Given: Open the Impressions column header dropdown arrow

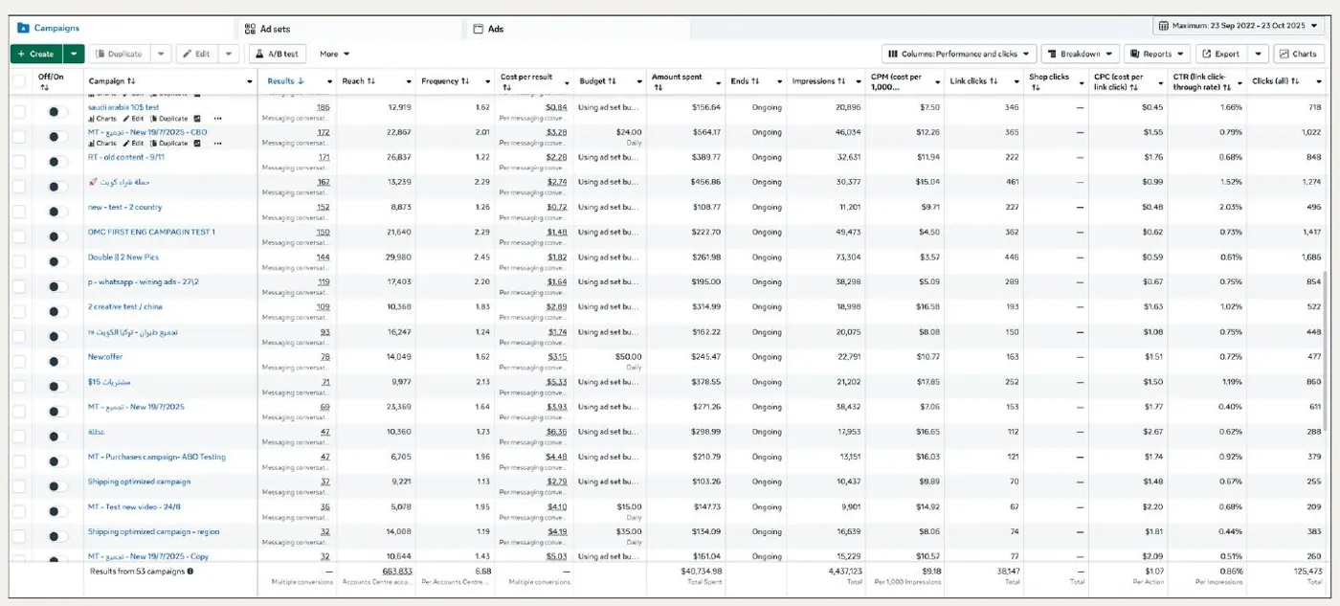Looking at the screenshot, I should 860,82.
